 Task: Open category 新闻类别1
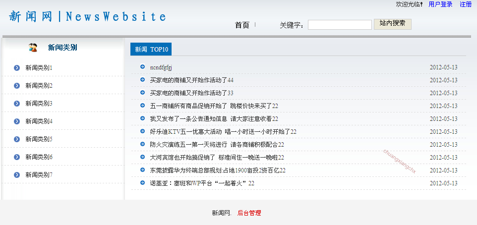[x=39, y=68]
